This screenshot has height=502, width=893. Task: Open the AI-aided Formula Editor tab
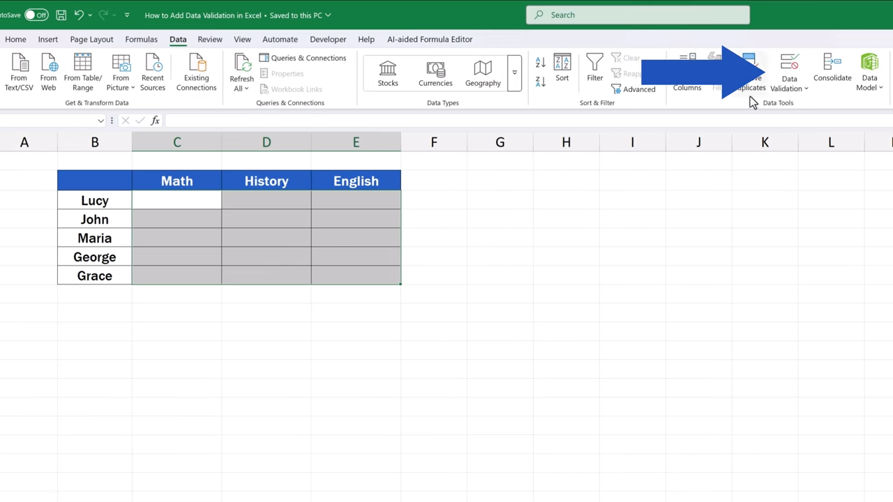coord(429,39)
